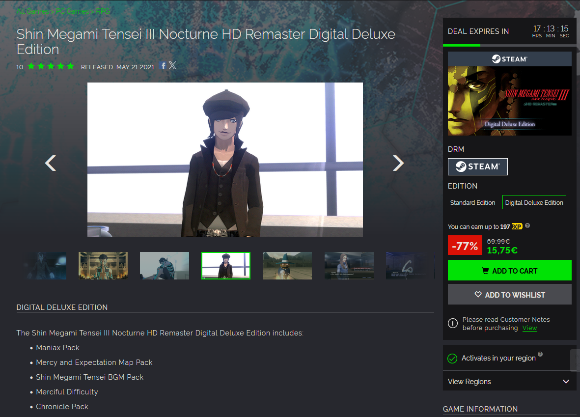Click the 'DIGITAL DELUXE EDITION' section heading
This screenshot has width=580, height=417.
pos(62,307)
